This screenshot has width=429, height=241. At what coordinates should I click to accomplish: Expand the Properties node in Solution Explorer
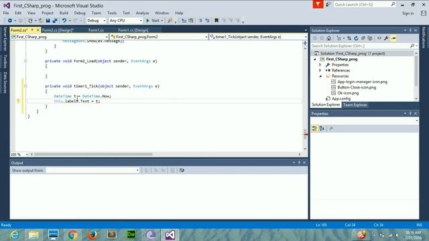click(x=320, y=65)
